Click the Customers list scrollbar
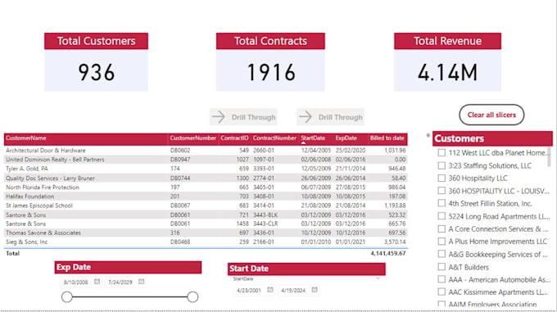 point(549,157)
